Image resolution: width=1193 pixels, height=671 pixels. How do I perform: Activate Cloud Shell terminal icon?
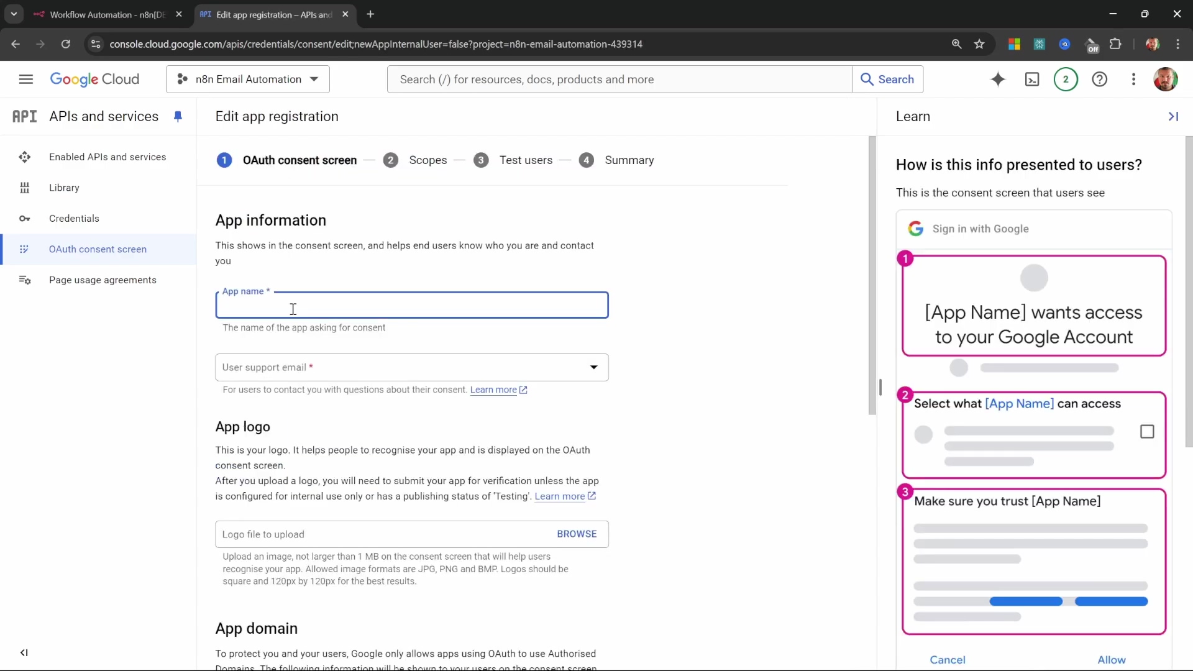(x=1032, y=80)
